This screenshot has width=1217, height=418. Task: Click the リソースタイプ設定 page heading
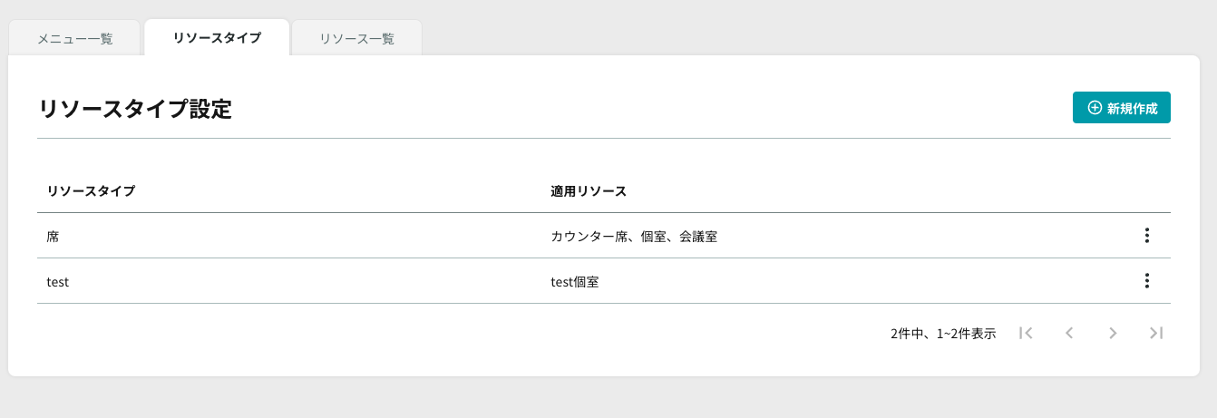(134, 110)
